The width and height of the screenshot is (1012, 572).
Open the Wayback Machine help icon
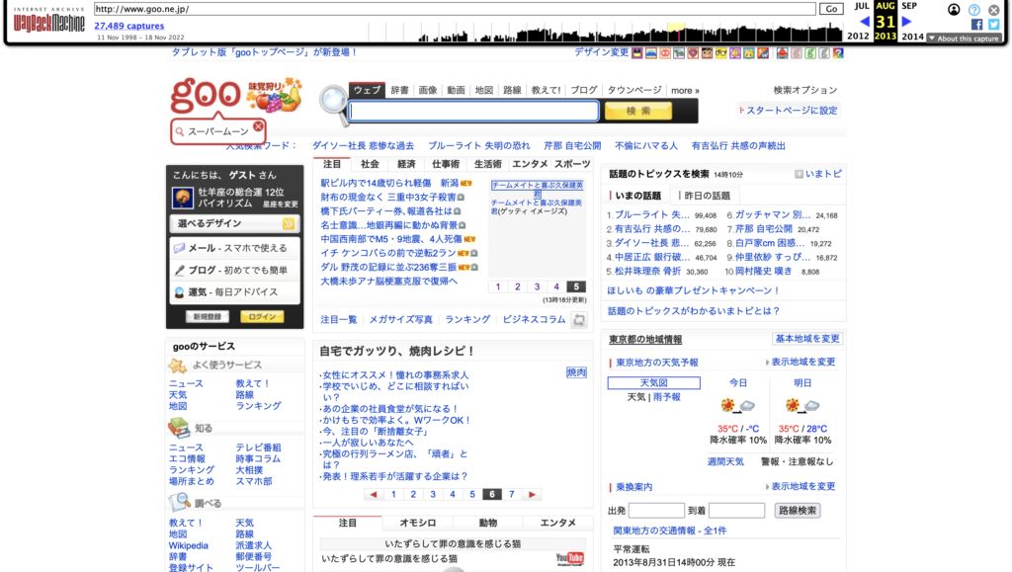[973, 10]
